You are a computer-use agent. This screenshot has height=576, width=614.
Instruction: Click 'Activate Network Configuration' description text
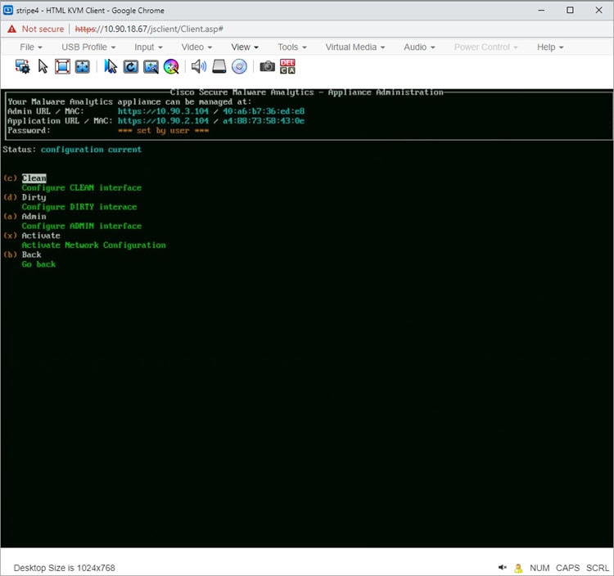tap(94, 245)
